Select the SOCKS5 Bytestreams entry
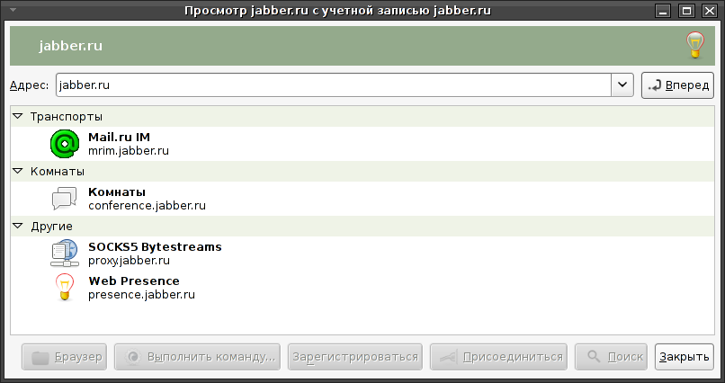This screenshot has width=725, height=383. [x=362, y=254]
